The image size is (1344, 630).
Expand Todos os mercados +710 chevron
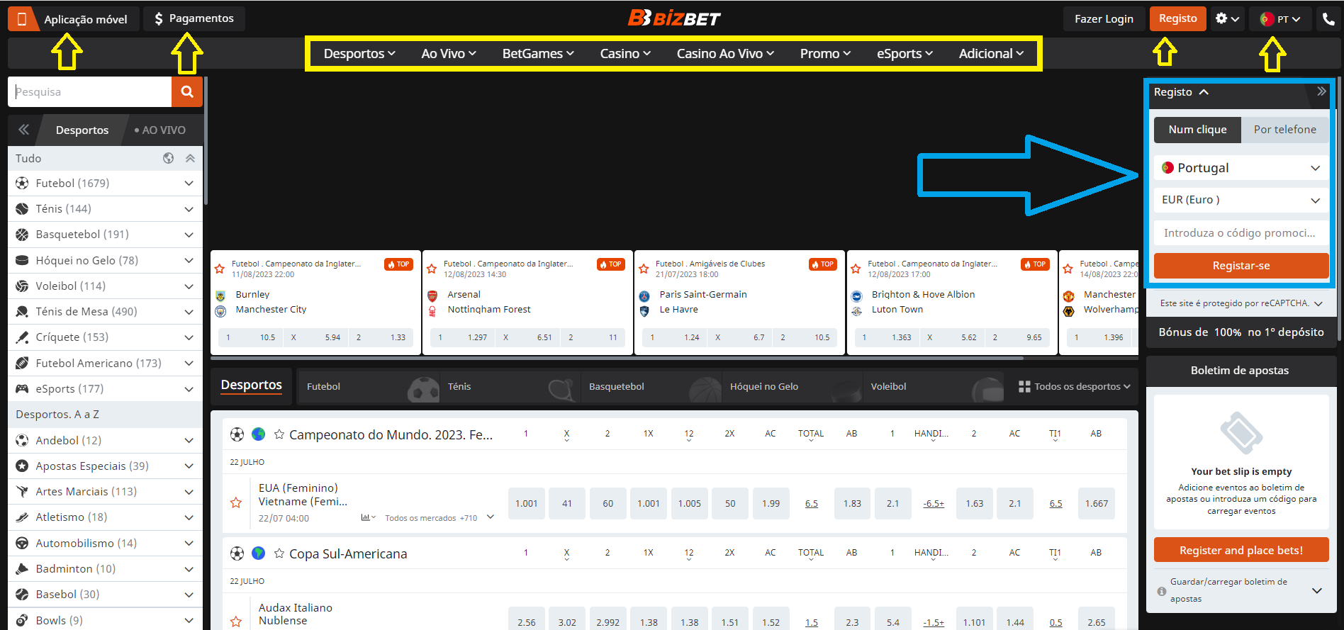click(x=491, y=517)
